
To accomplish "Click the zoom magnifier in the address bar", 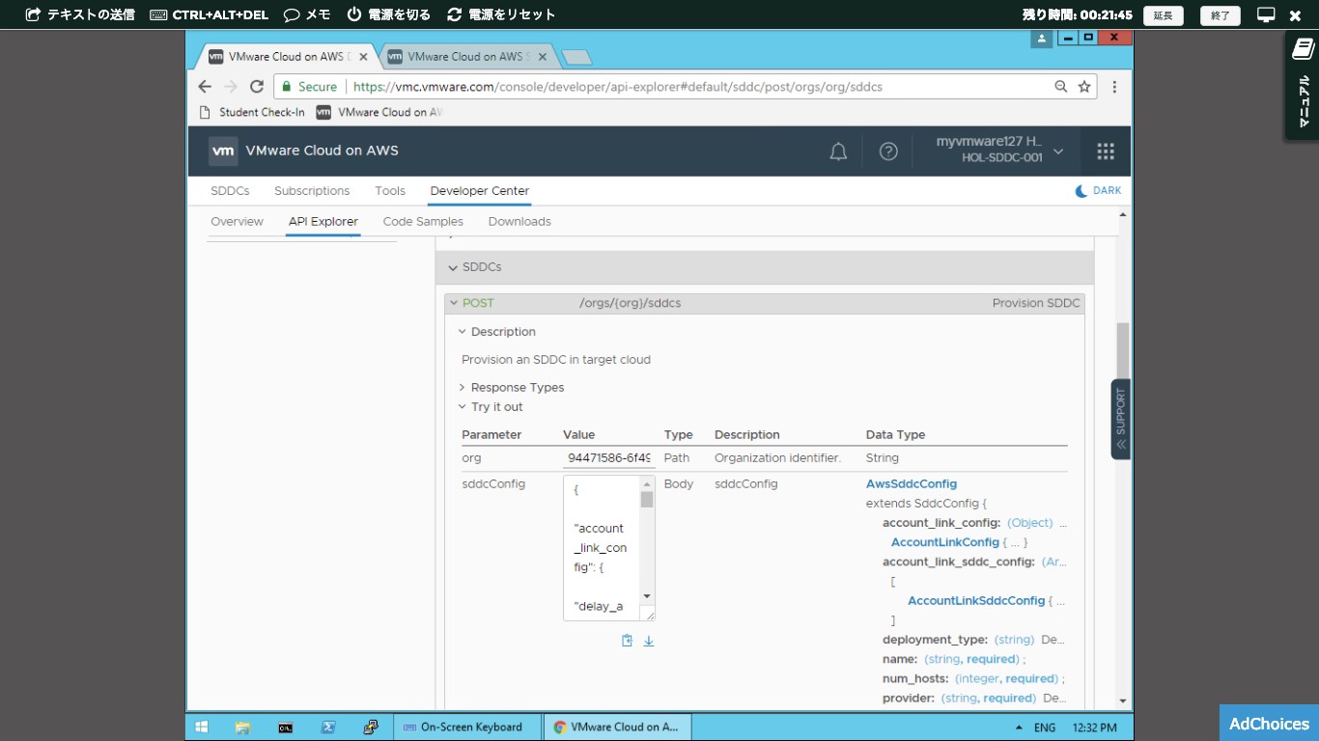I will click(1061, 87).
